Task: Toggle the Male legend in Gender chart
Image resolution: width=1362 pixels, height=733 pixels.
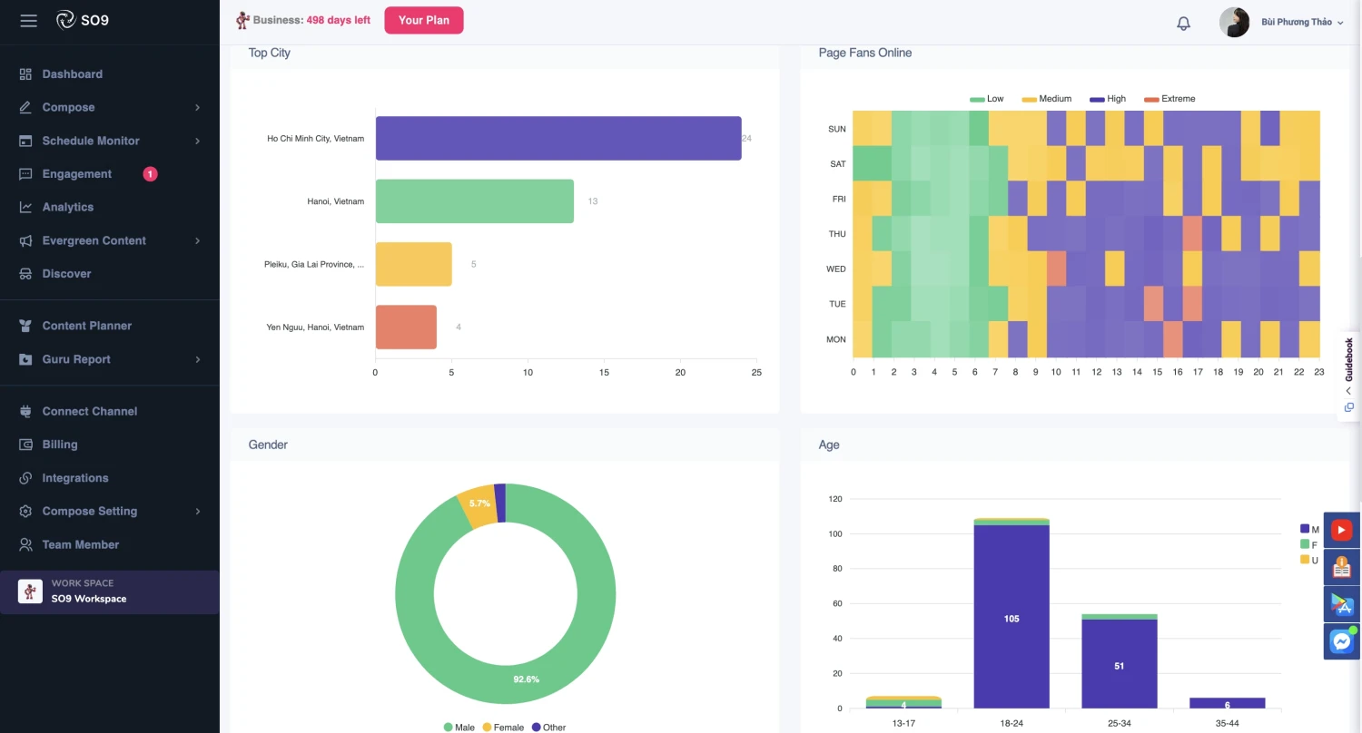Action: 459,727
